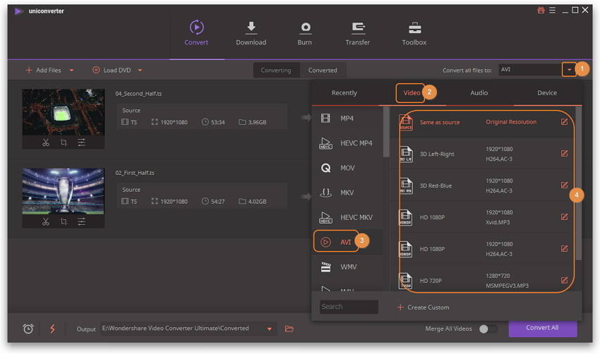Expand the Add Files dropdown arrow

(x=71, y=71)
